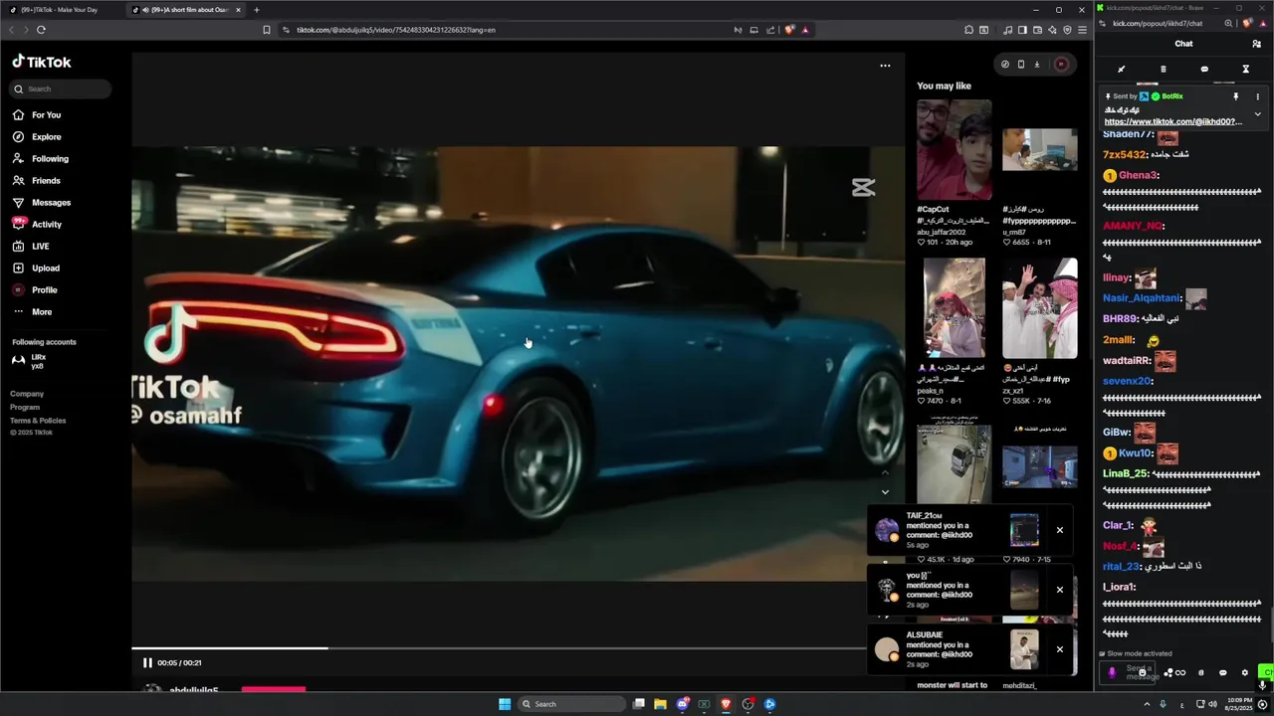This screenshot has width=1274, height=716.
Task: Click the profile avatar in floating toolbar
Action: (x=1061, y=65)
